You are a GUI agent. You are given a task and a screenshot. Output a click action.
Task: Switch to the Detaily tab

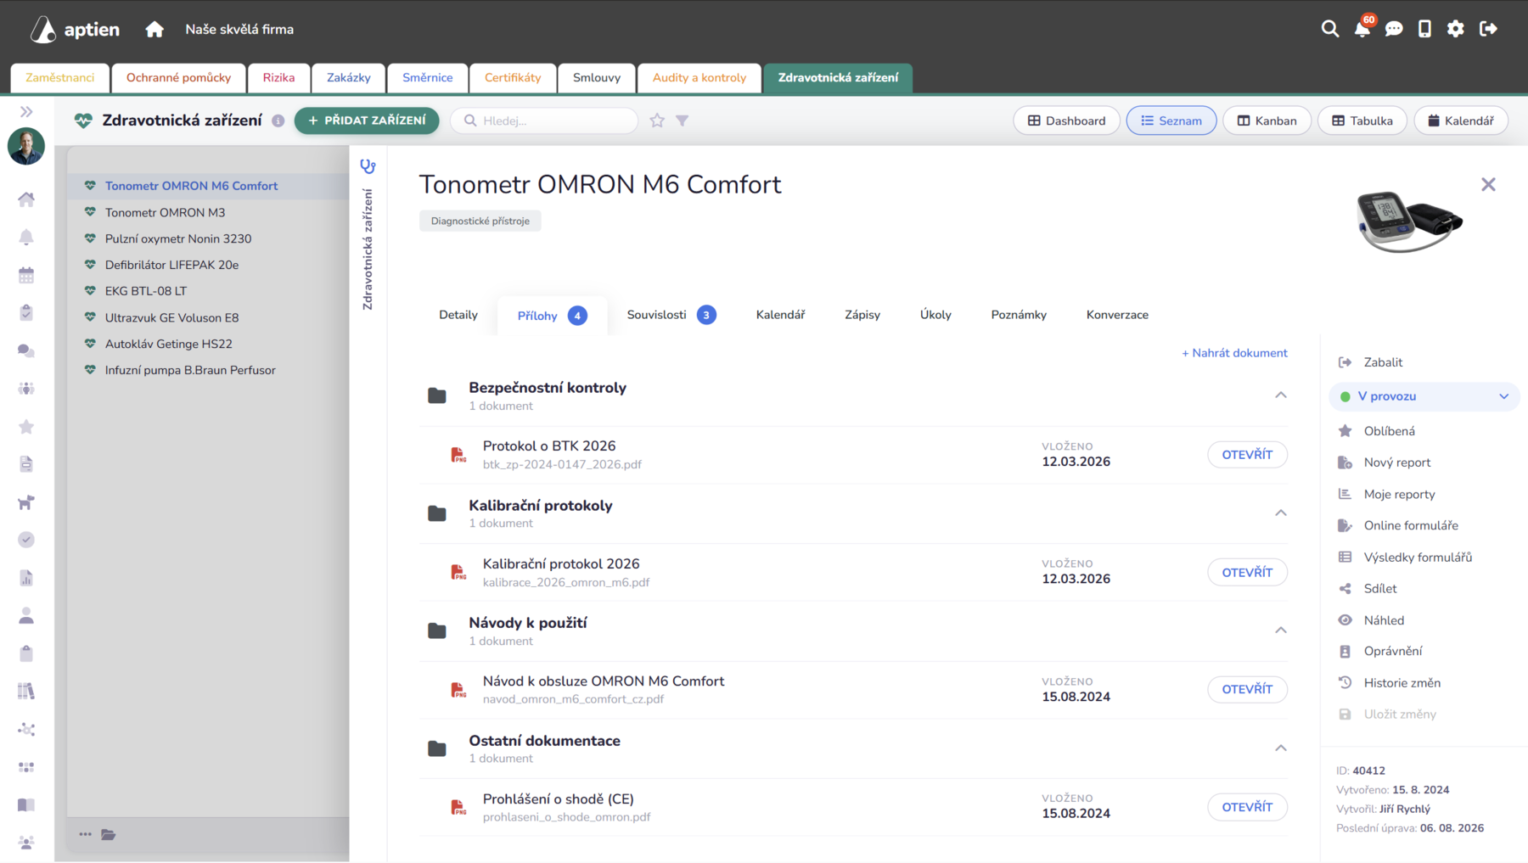point(458,315)
